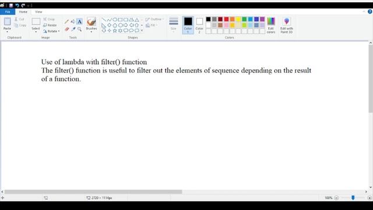373x210 pixels.
Task: Click the Redo arrow in title bar
Action: point(23,5)
